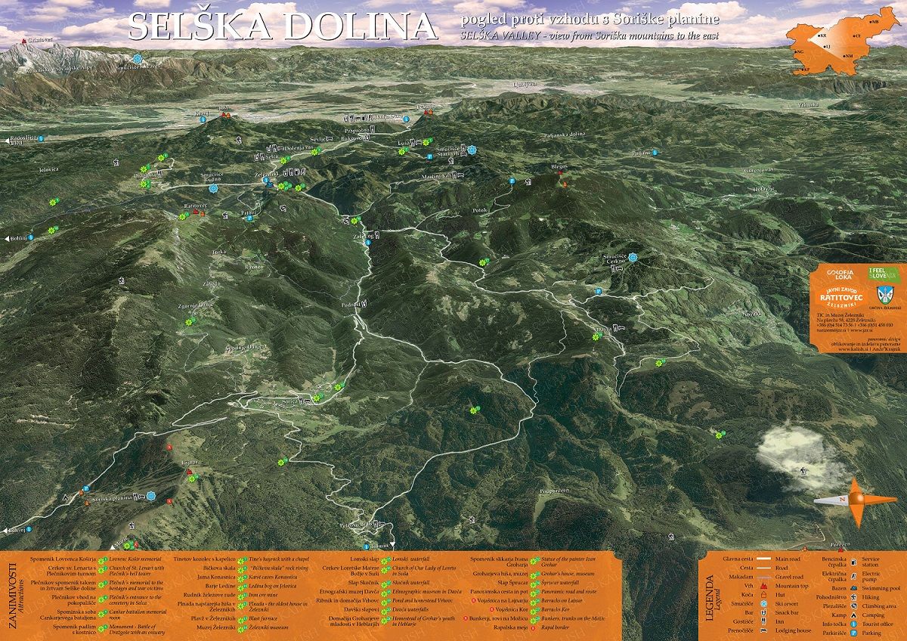Click the orange compass north arrow

coord(857,501)
